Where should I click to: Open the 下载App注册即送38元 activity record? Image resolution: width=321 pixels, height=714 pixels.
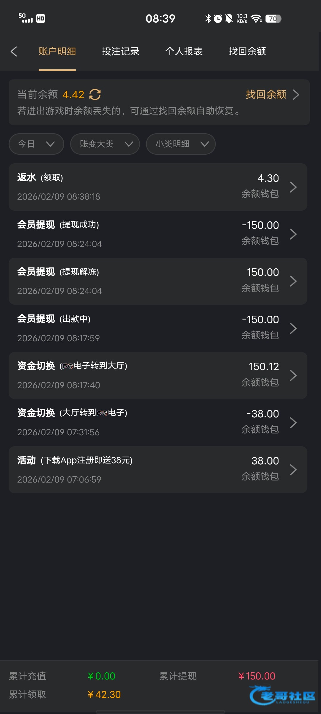coord(158,470)
